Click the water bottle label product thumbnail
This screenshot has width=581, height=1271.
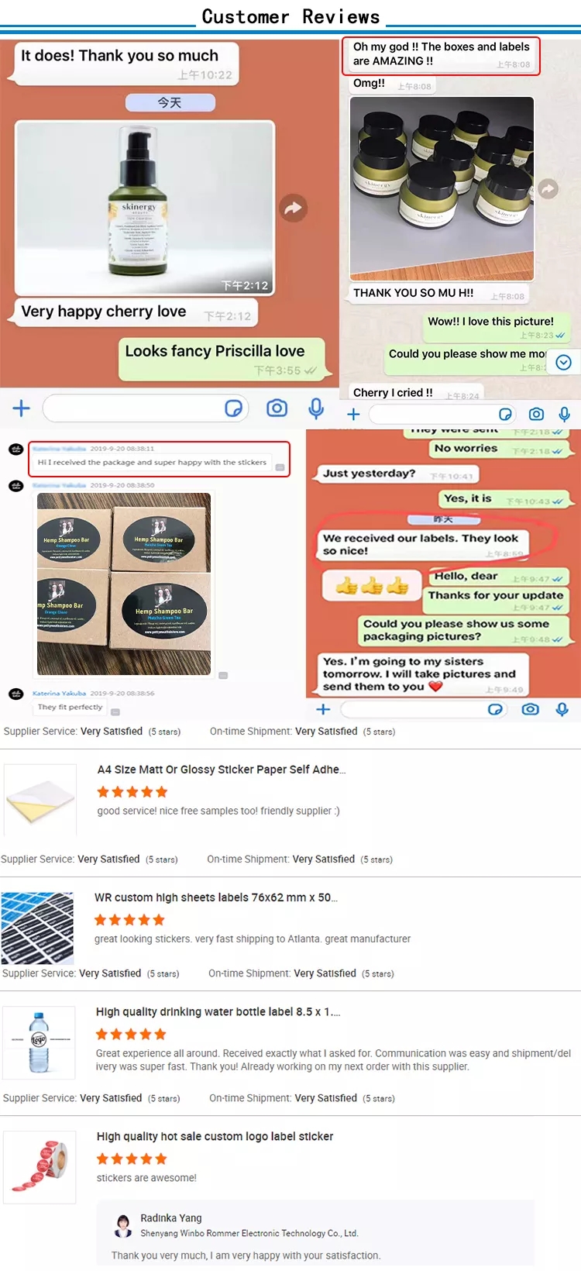click(x=39, y=1042)
